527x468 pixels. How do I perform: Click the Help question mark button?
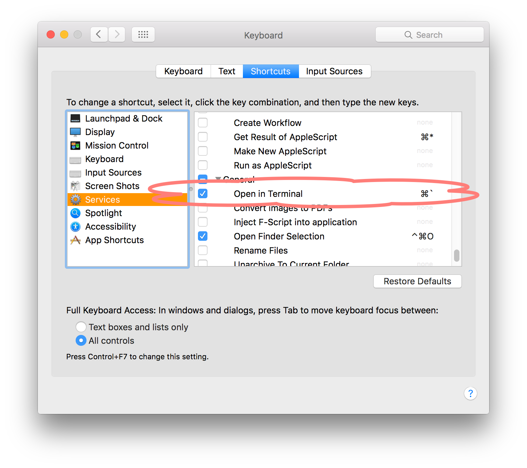(470, 393)
